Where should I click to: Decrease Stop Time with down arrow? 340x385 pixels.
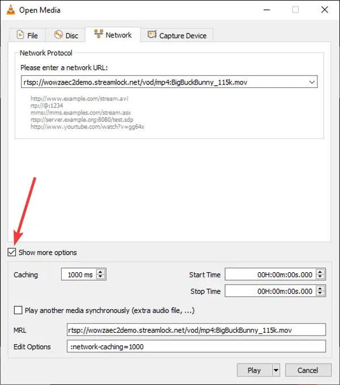pyautogui.click(x=320, y=293)
